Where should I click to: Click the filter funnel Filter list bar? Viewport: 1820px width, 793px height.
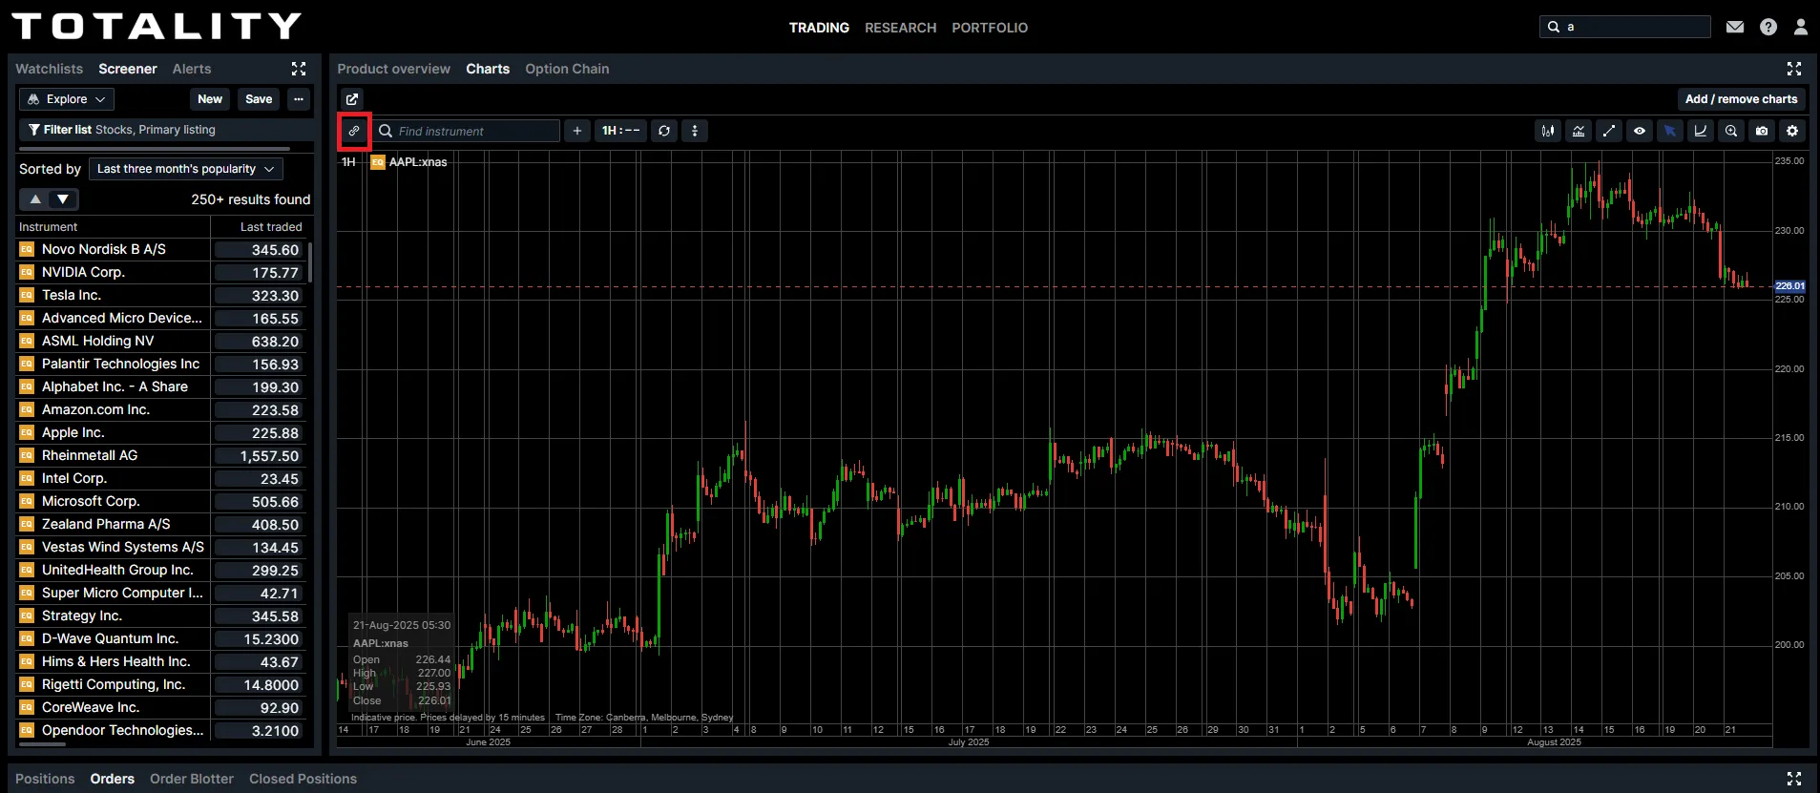(166, 130)
